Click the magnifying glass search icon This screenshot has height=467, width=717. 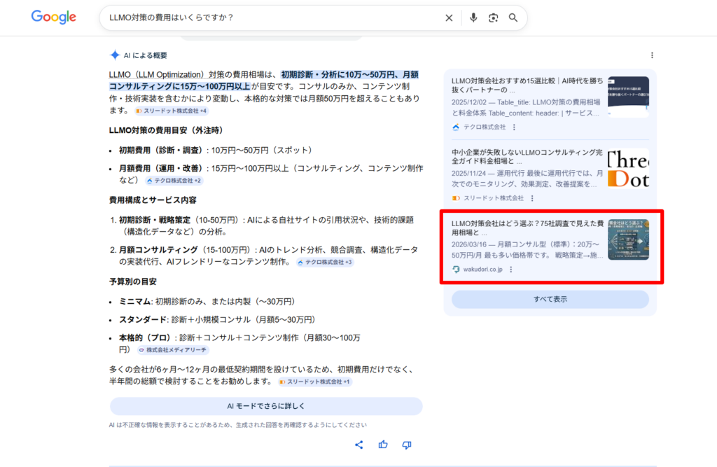513,18
